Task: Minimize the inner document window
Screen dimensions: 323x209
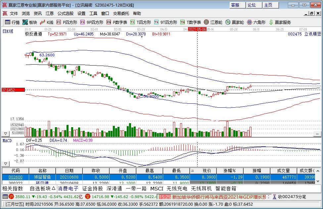Action: [x=306, y=14]
